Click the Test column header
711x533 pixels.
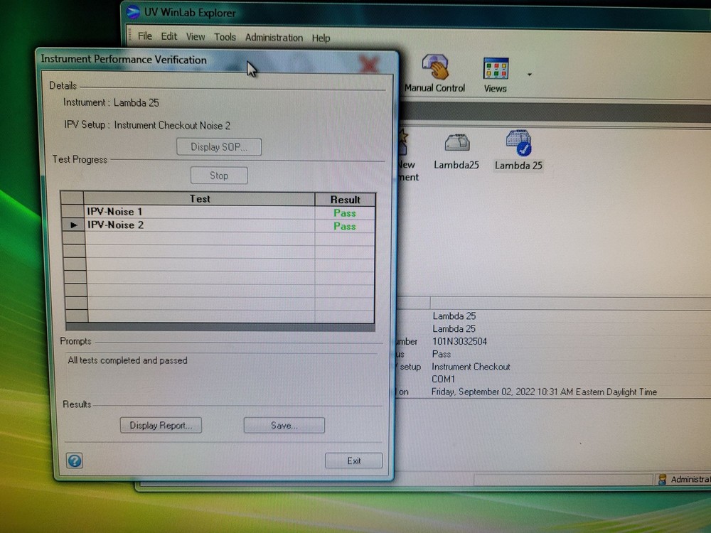[x=200, y=198]
